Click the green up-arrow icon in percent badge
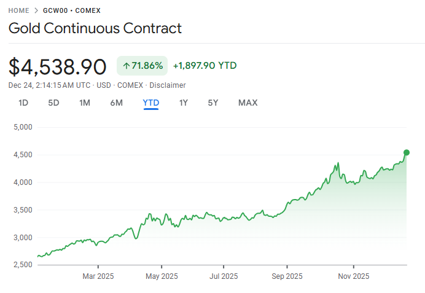Viewport: 425px width, 293px height. tap(126, 66)
